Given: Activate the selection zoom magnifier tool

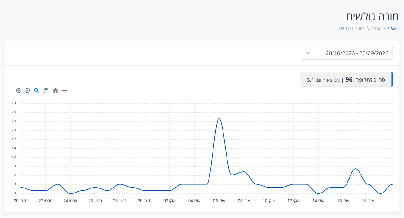Looking at the screenshot, I should coord(37,90).
